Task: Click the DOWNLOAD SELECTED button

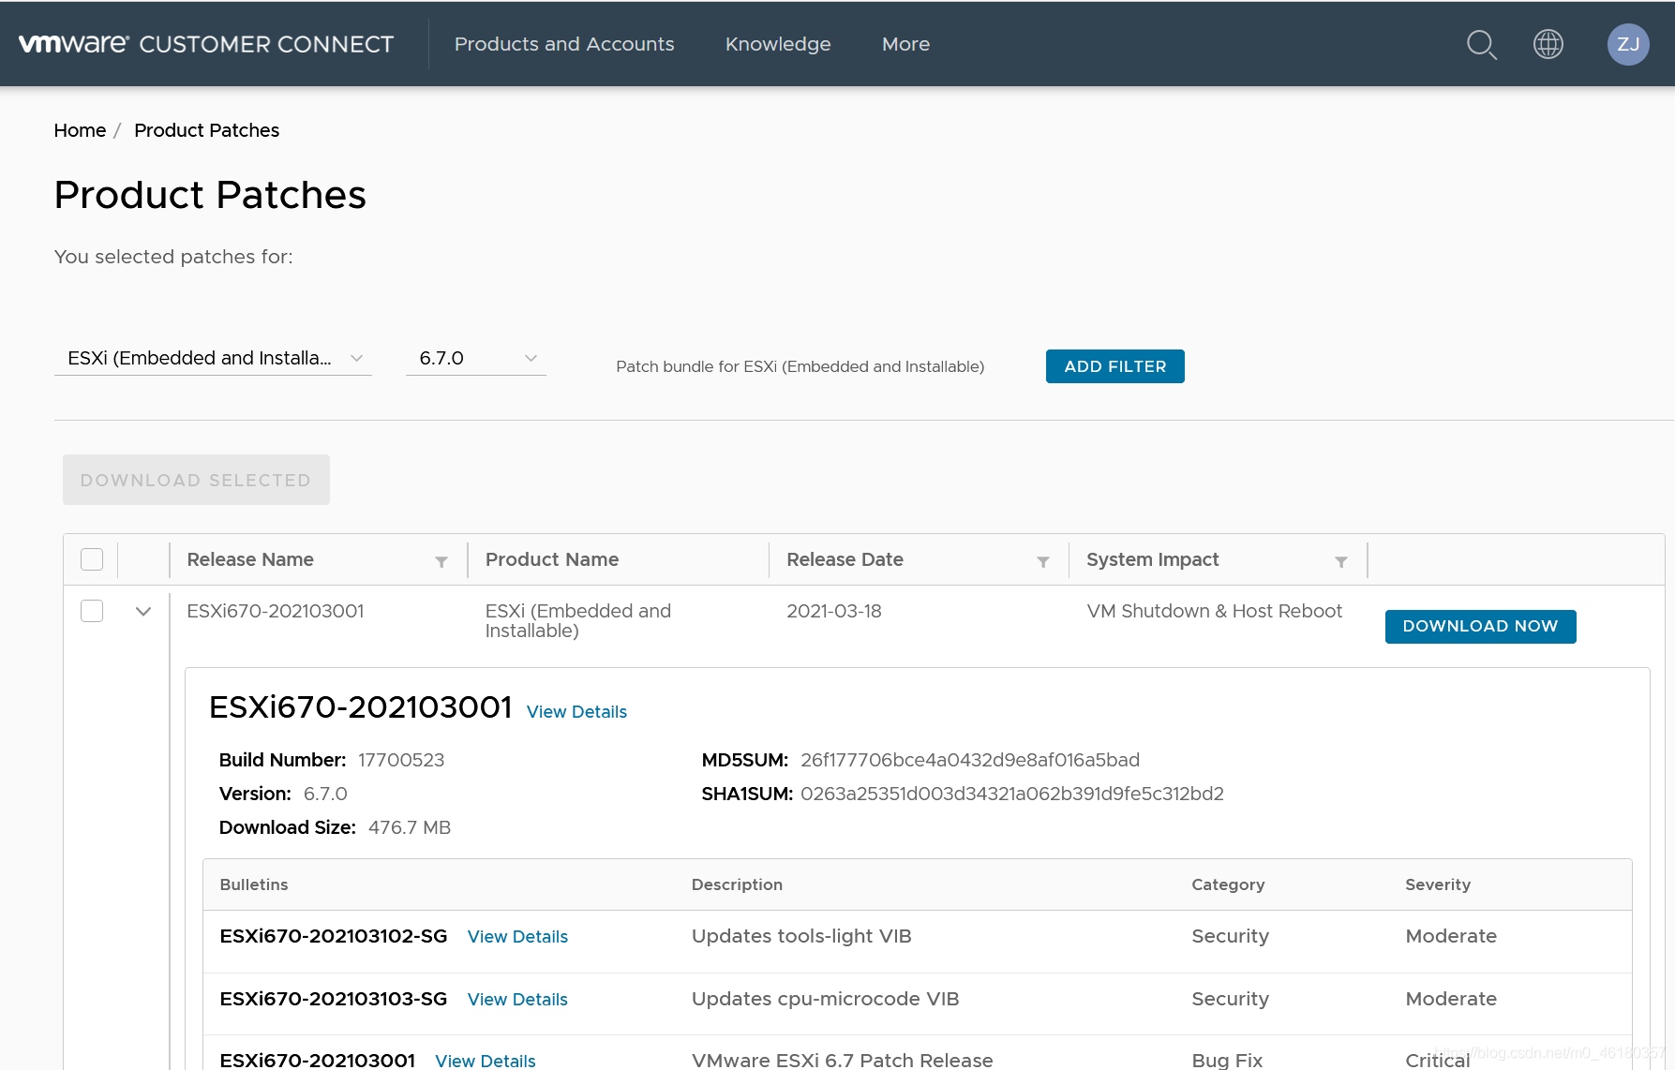Action: [x=196, y=480]
